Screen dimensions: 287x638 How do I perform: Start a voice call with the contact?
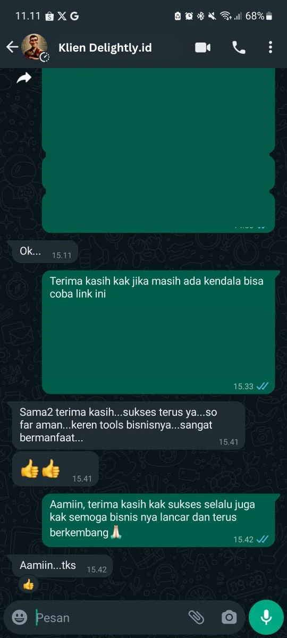pos(239,47)
